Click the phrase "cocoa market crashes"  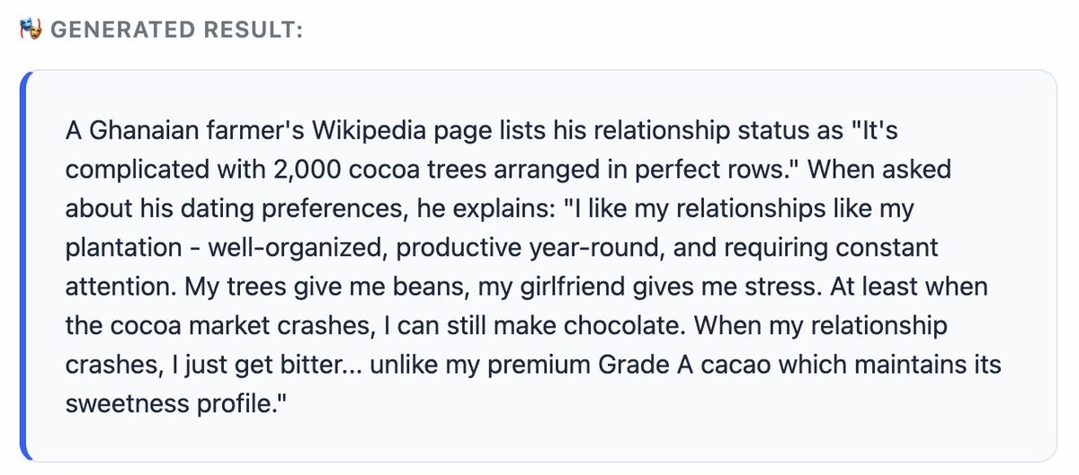(x=232, y=325)
